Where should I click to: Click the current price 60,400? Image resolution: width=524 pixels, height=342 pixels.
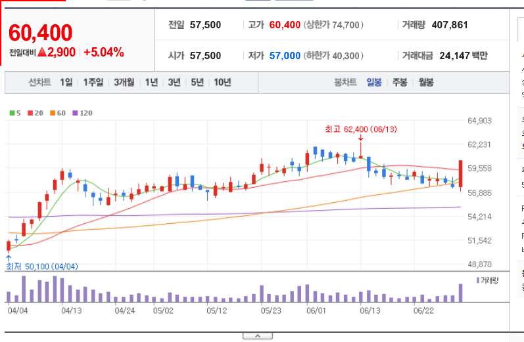tap(41, 33)
